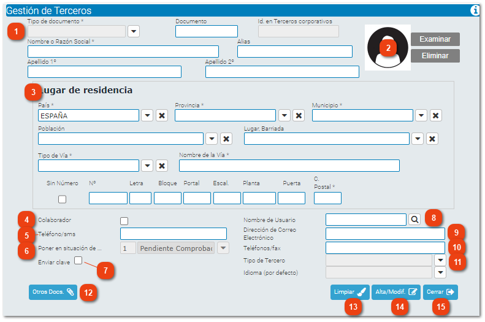This screenshot has width=485, height=322.
Task: Click the Teléfono/sms input field
Action: (x=173, y=234)
